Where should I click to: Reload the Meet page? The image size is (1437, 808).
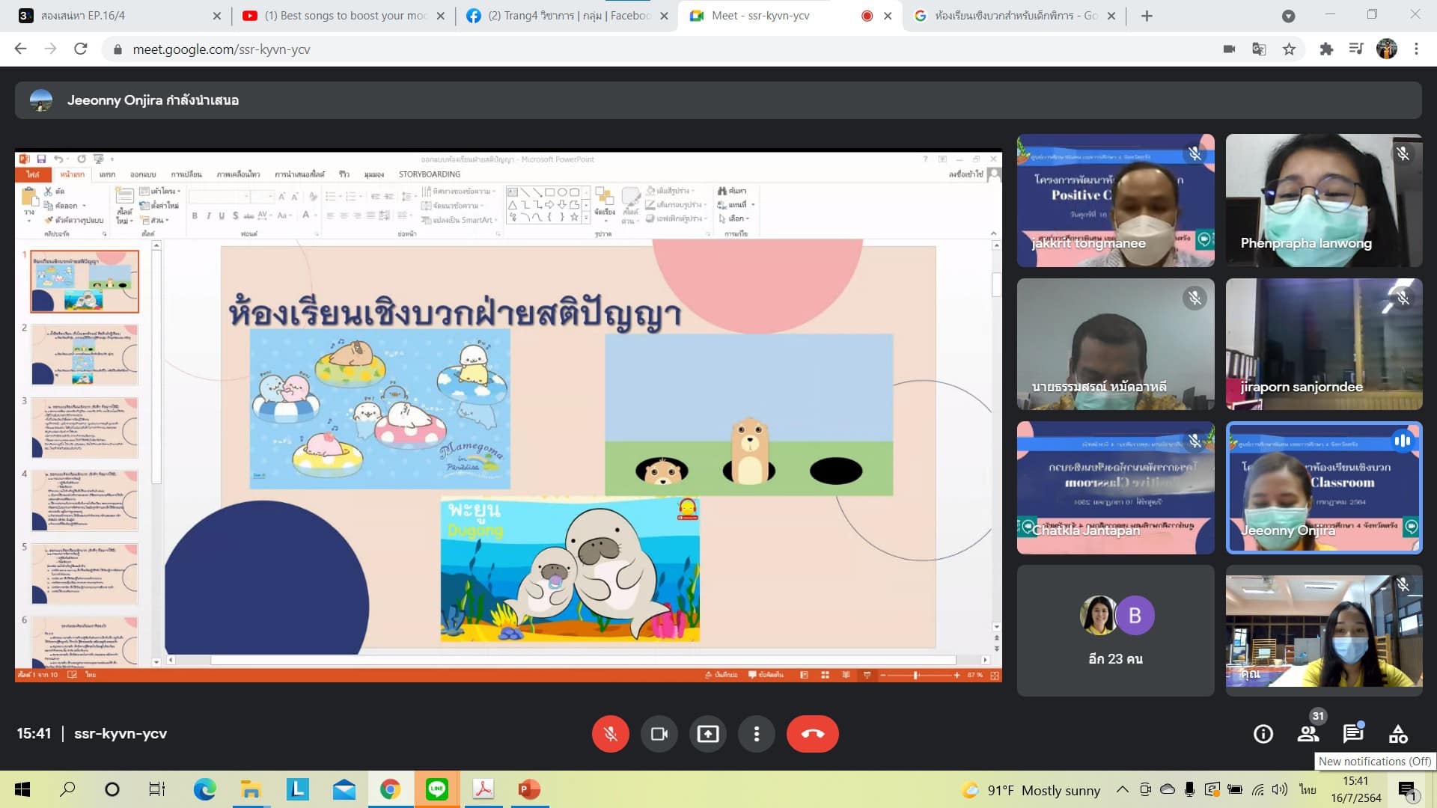coord(81,49)
